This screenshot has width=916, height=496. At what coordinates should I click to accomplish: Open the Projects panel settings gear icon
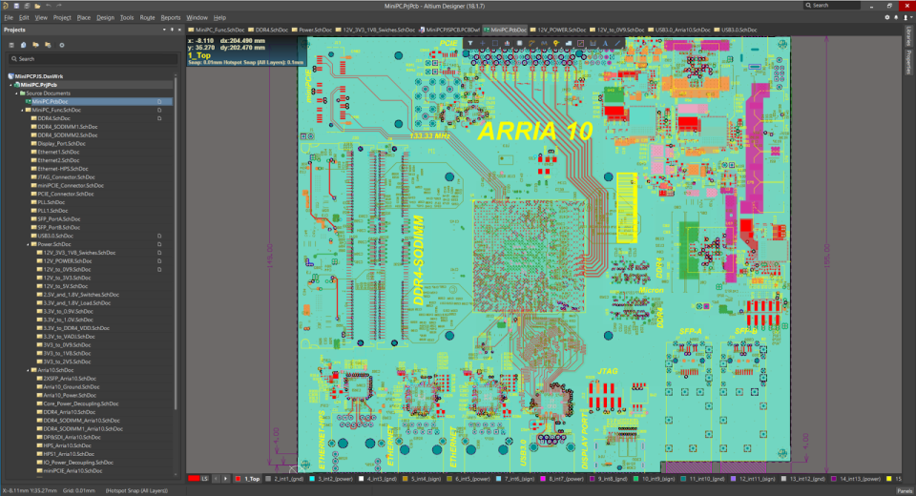point(62,45)
